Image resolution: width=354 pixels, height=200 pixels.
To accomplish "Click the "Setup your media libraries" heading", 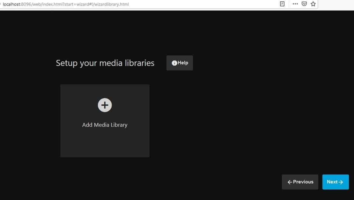I will [105, 63].
